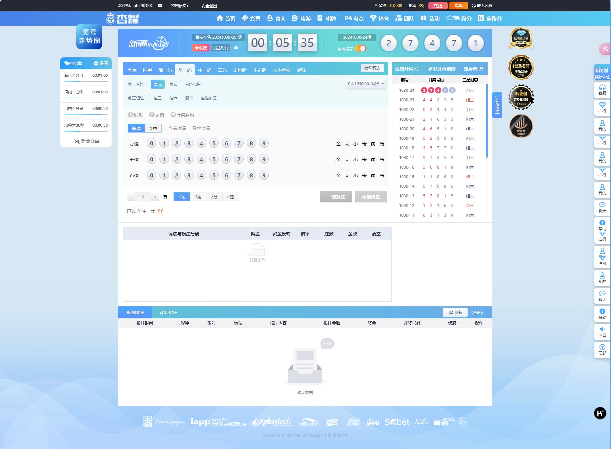This screenshot has width=611, height=449.
Task: Click 隐藏菜单 to hide favorites menu
Action: 86,141
